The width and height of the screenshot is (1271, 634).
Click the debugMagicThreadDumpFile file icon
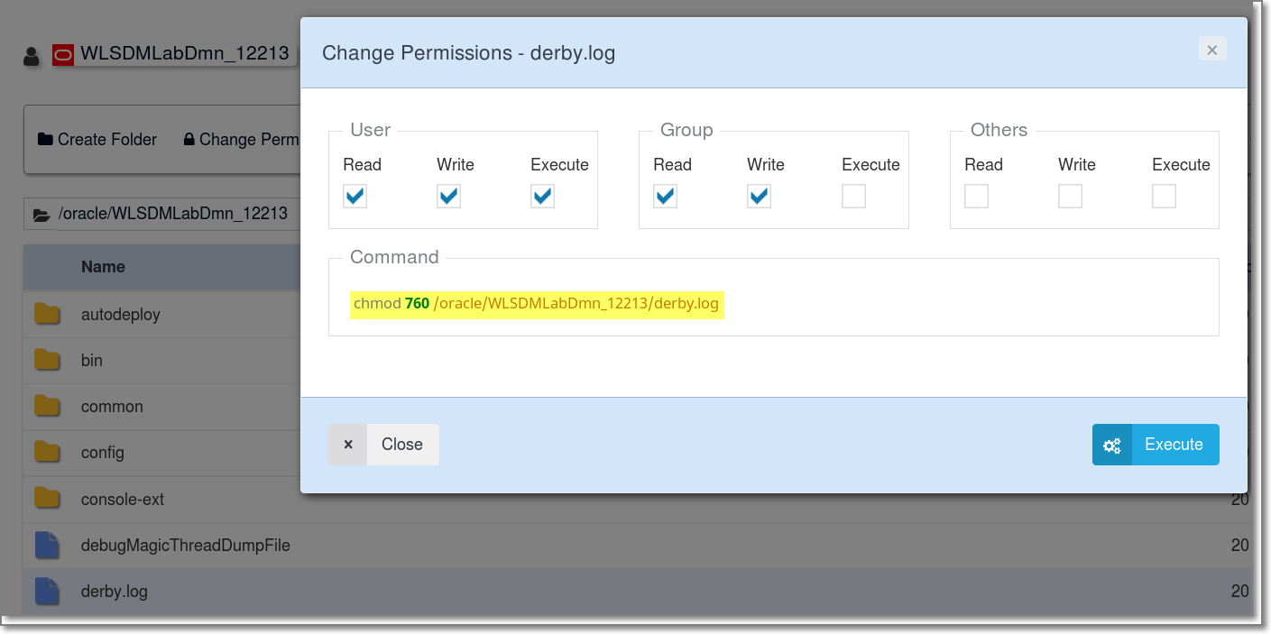coord(47,545)
